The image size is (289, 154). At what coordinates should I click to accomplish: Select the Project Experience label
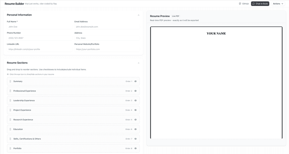click(x=22, y=110)
